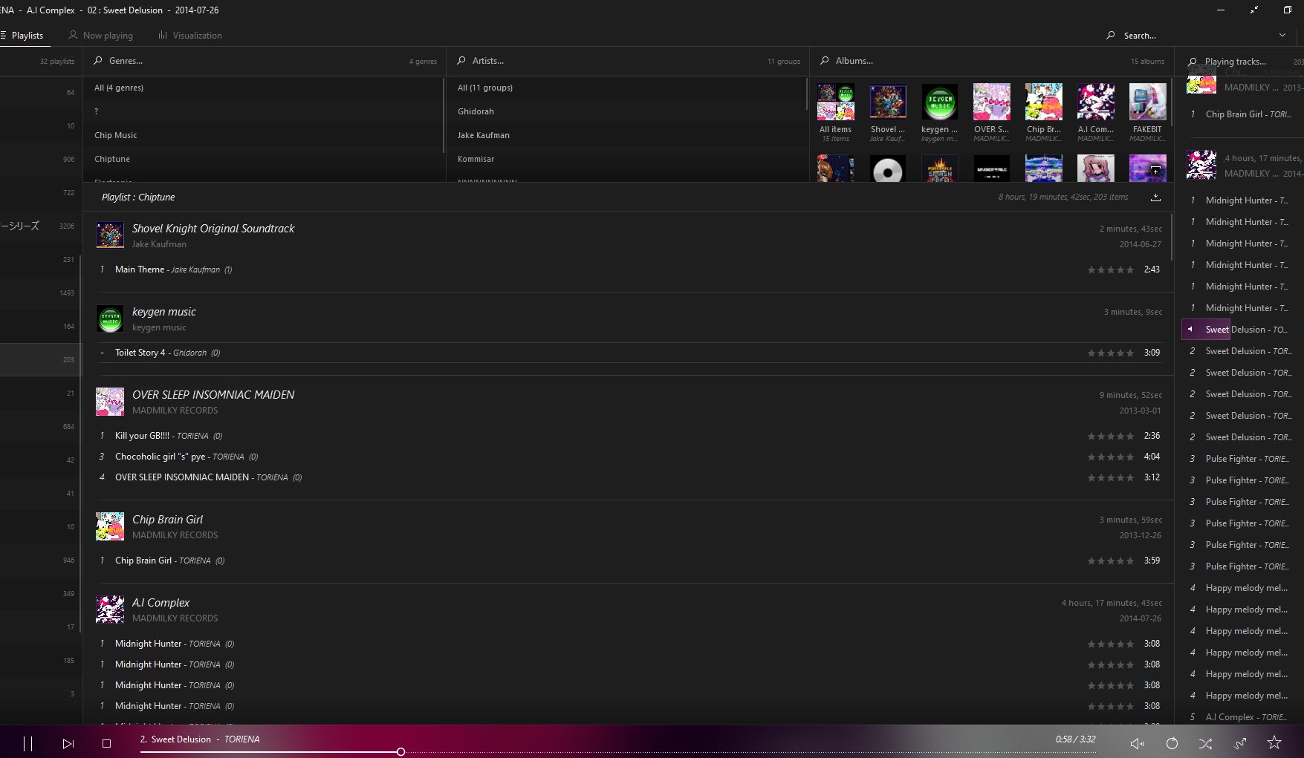The image size is (1304, 758).
Task: Pause playback with the pause button
Action: (x=27, y=743)
